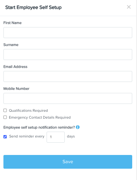Select the Email Address text box
The image size is (137, 180).
pos(68,76)
